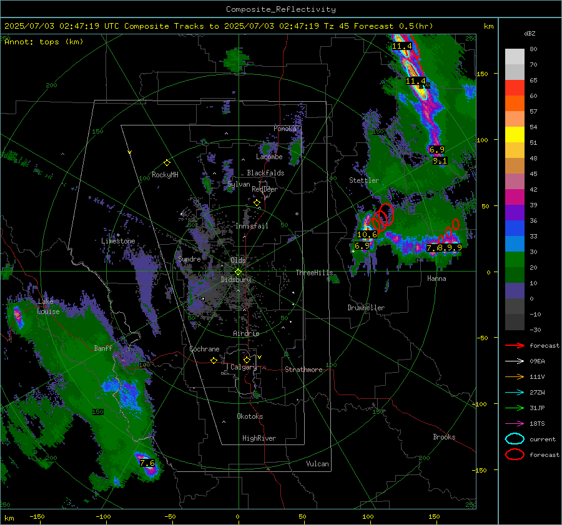Screen dimensions: 562x525
Task: Click the yellow diamond marker near RockyMH
Action: 167,163
